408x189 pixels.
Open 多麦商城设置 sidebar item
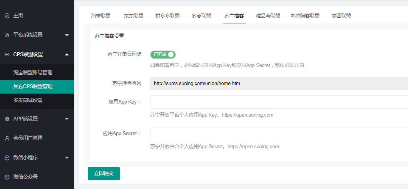37,100
